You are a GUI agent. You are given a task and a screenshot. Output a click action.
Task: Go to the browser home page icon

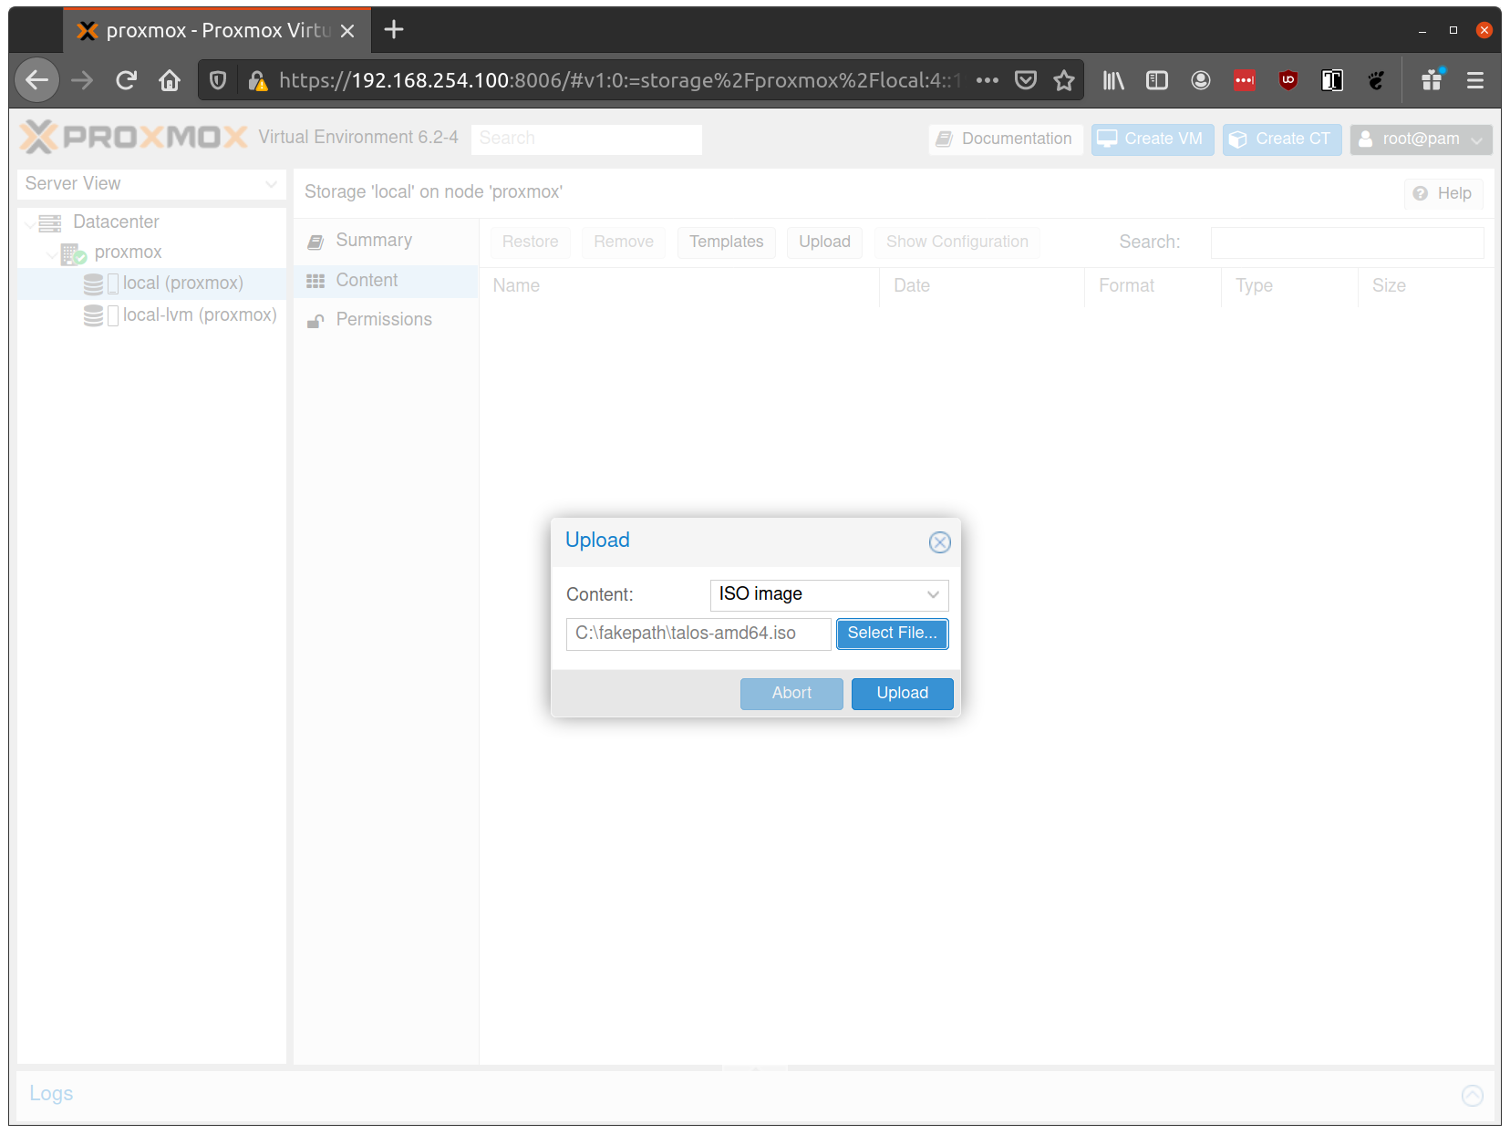pos(170,80)
